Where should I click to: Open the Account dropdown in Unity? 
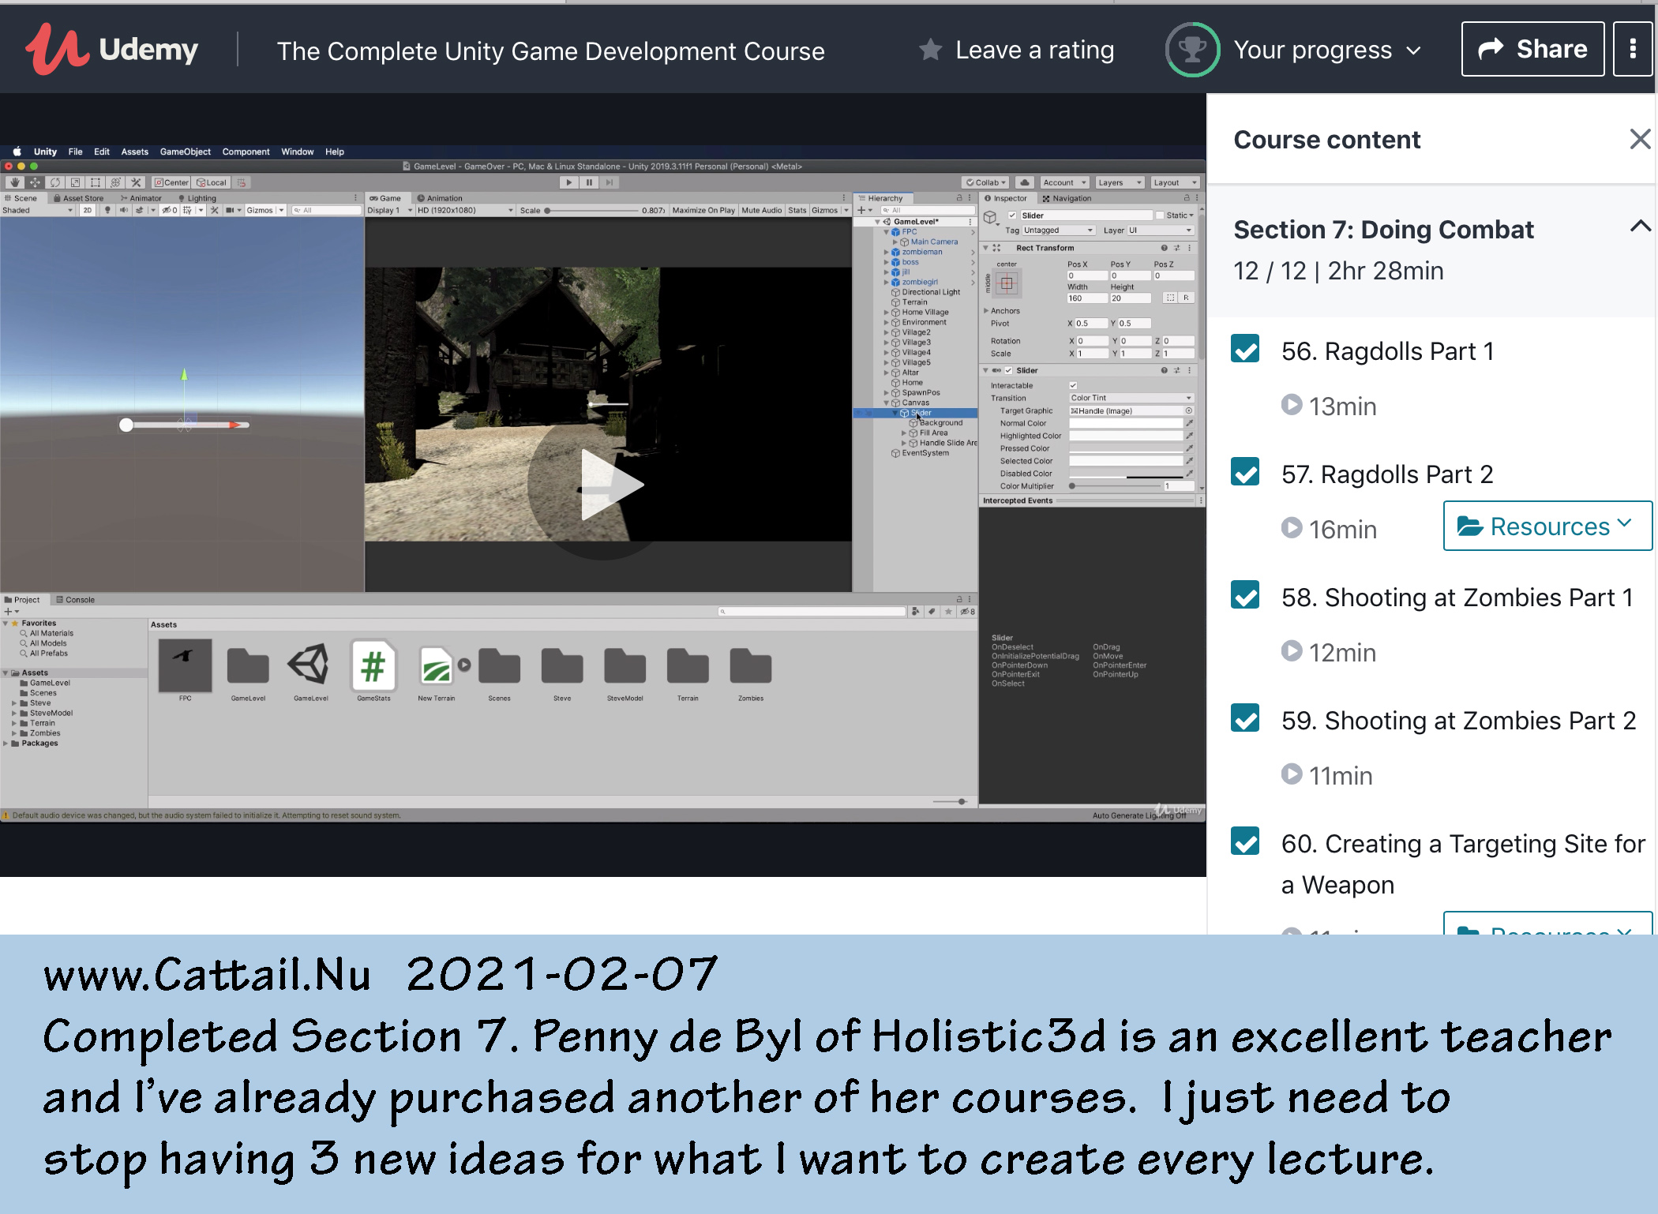click(1064, 182)
